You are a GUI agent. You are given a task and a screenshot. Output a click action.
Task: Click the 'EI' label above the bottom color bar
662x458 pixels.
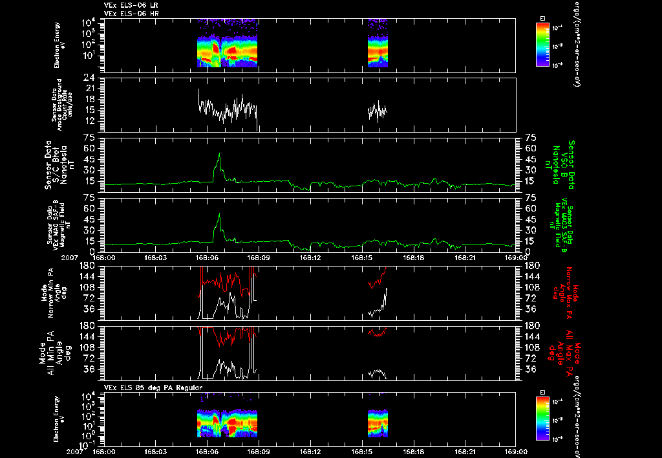click(x=542, y=393)
